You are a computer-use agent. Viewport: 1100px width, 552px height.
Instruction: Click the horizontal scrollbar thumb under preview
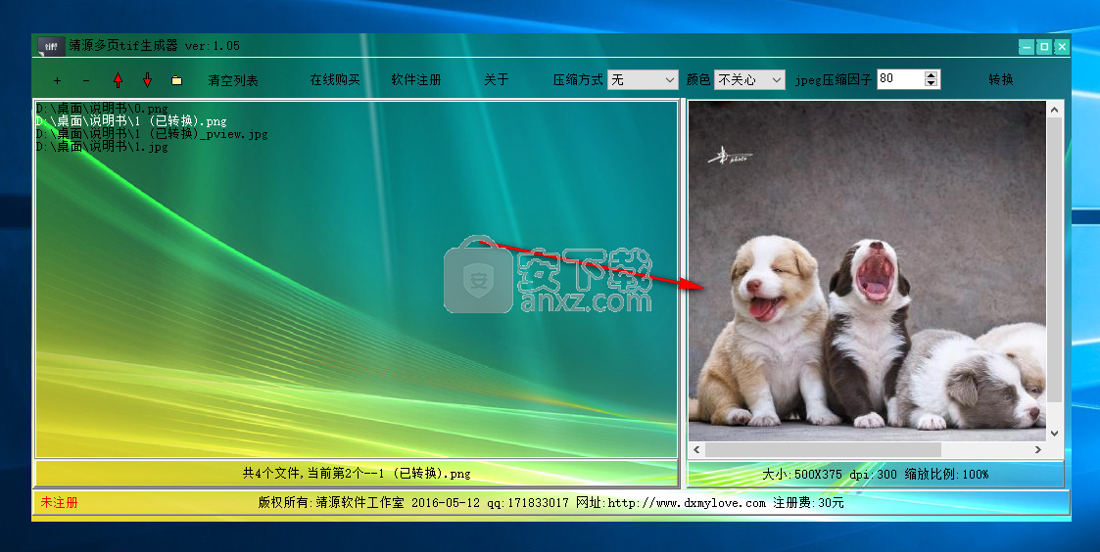(823, 449)
